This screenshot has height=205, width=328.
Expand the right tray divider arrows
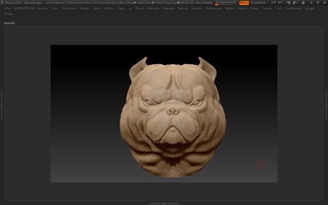pos(326,105)
